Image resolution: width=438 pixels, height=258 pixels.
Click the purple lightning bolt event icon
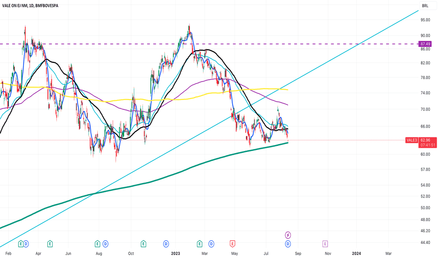288,235
